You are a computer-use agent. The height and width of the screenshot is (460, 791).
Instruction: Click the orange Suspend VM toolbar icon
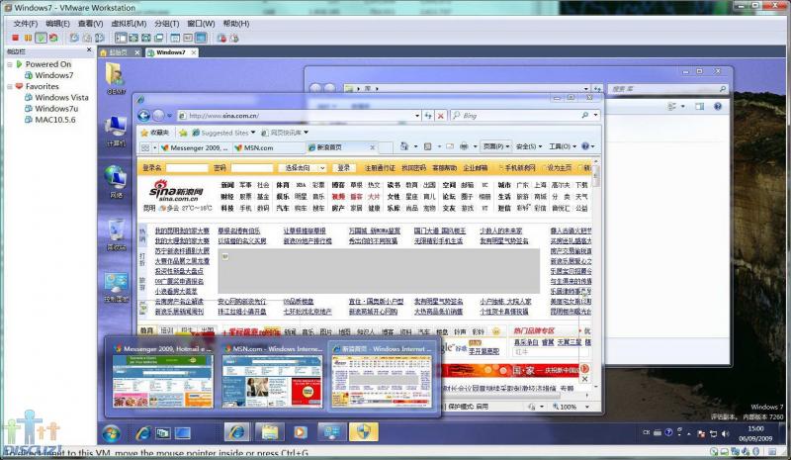pyautogui.click(x=28, y=38)
